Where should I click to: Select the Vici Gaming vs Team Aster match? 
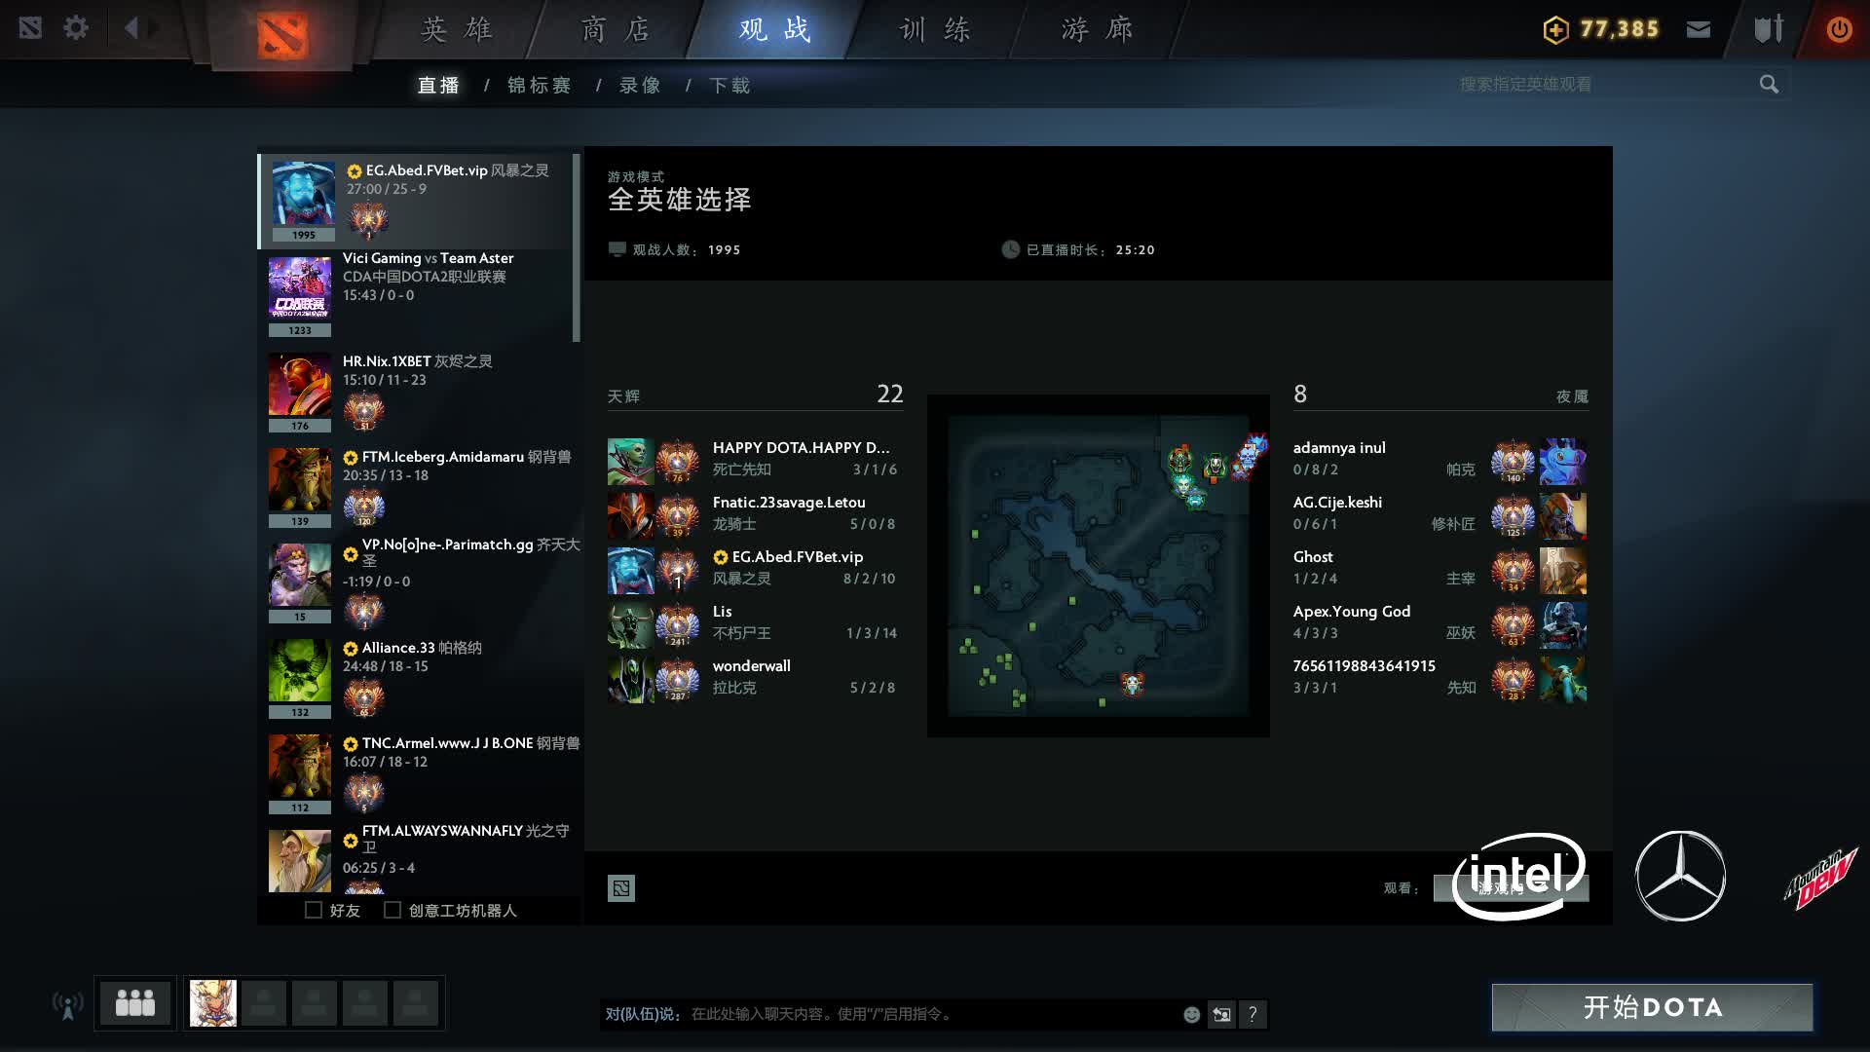tap(417, 294)
